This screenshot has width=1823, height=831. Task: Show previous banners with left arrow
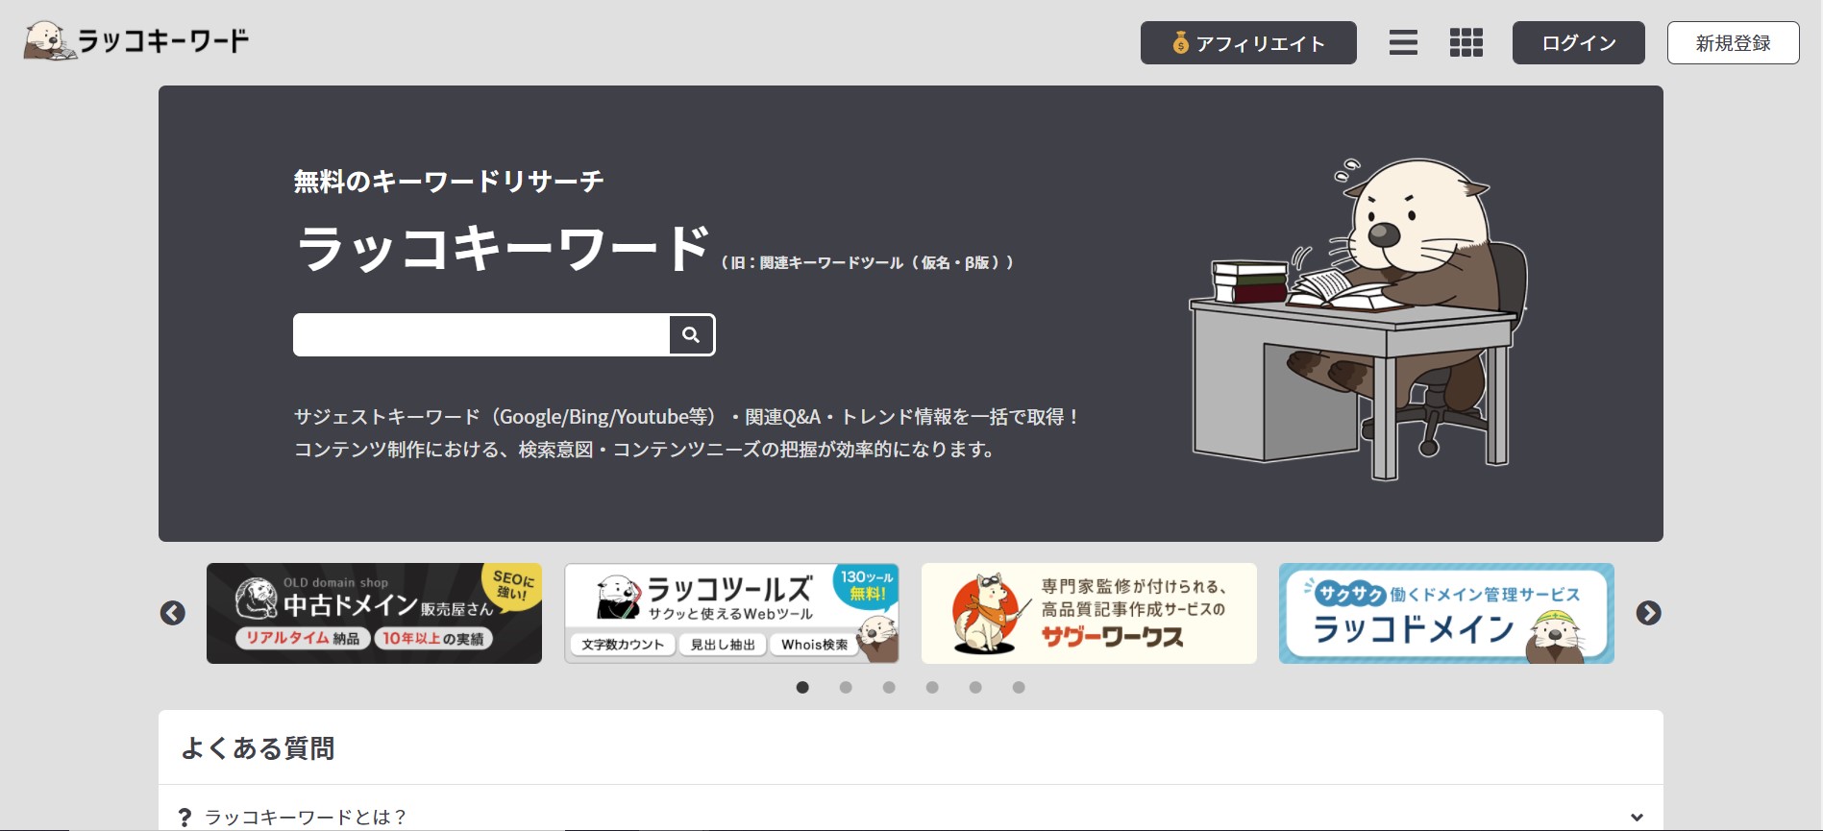[173, 613]
